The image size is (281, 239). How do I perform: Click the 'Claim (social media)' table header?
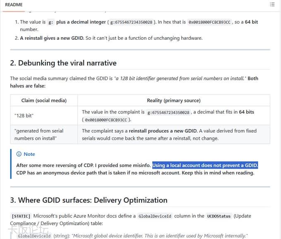[x=44, y=101]
